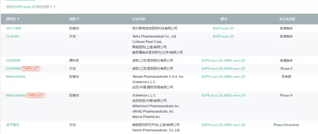The image size is (318, 134).
Task: Click the 剂型 column header
Action: pos(72,19)
